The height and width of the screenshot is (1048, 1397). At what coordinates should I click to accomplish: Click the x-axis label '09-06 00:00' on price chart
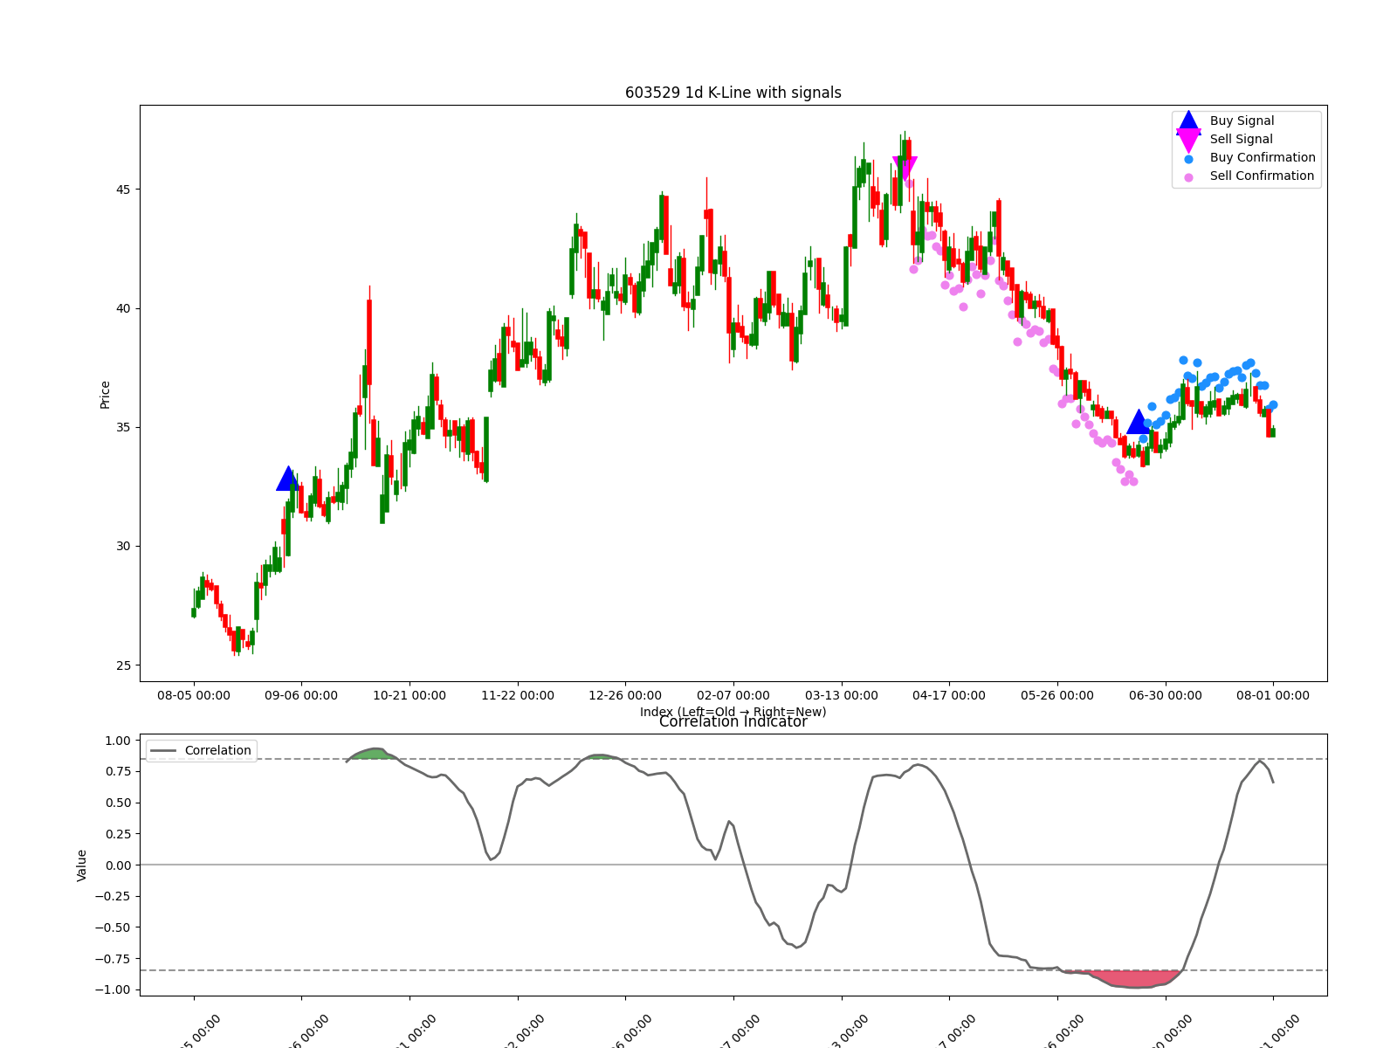(x=301, y=695)
